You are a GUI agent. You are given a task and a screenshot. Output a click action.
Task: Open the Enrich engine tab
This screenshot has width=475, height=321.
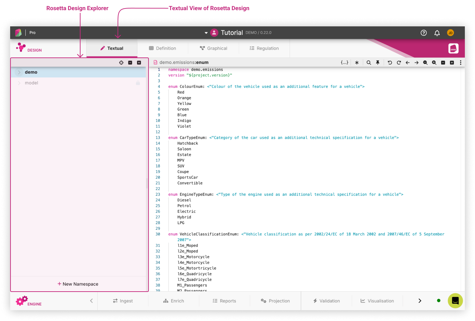(x=174, y=301)
